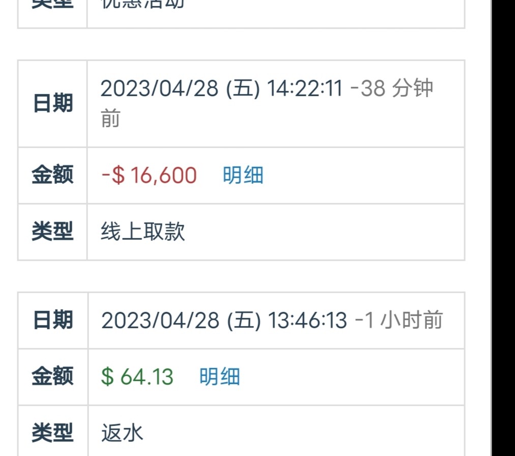Click the black panel at right edge

(x=504, y=228)
